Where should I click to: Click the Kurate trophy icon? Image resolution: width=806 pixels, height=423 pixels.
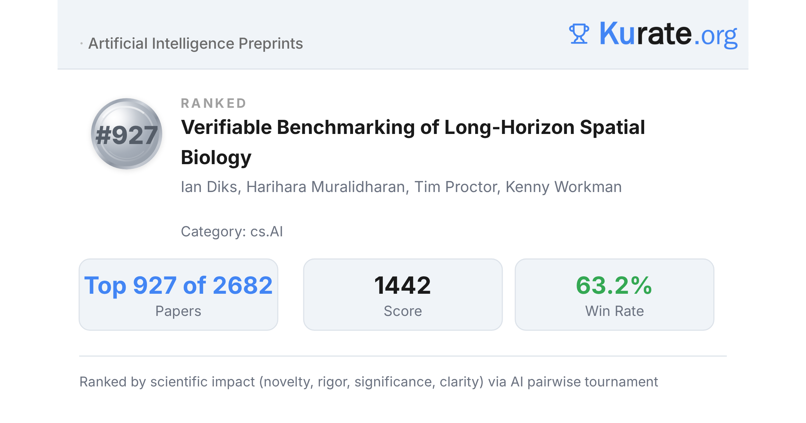[579, 34]
